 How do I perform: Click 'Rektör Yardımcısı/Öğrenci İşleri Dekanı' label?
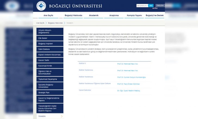(95, 84)
